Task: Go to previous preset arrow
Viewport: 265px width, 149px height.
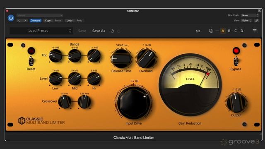Action: 19,21
